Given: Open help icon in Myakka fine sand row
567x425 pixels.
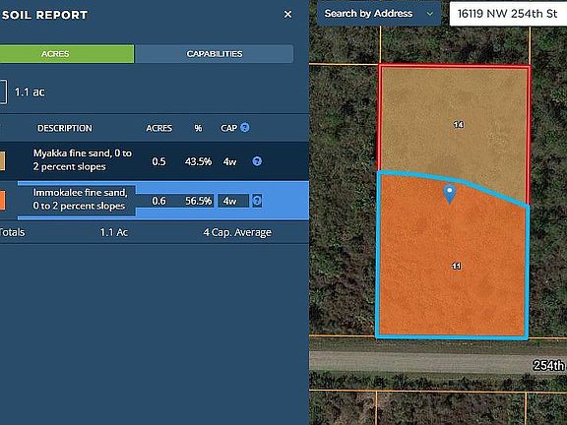Looking at the screenshot, I should [257, 161].
